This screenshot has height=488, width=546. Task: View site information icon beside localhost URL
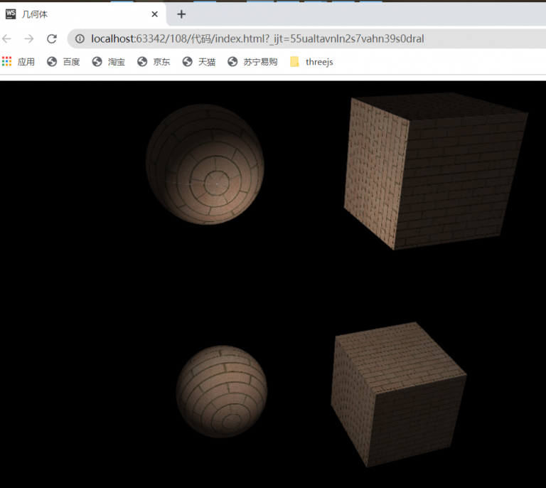[80, 38]
